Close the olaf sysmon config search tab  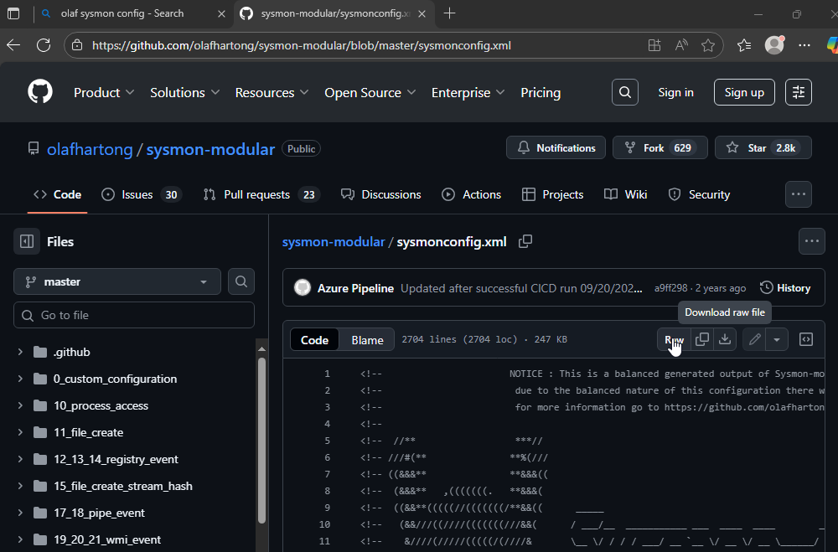221,14
